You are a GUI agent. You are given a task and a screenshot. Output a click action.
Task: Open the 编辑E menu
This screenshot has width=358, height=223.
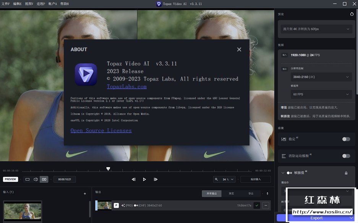[17, 4]
